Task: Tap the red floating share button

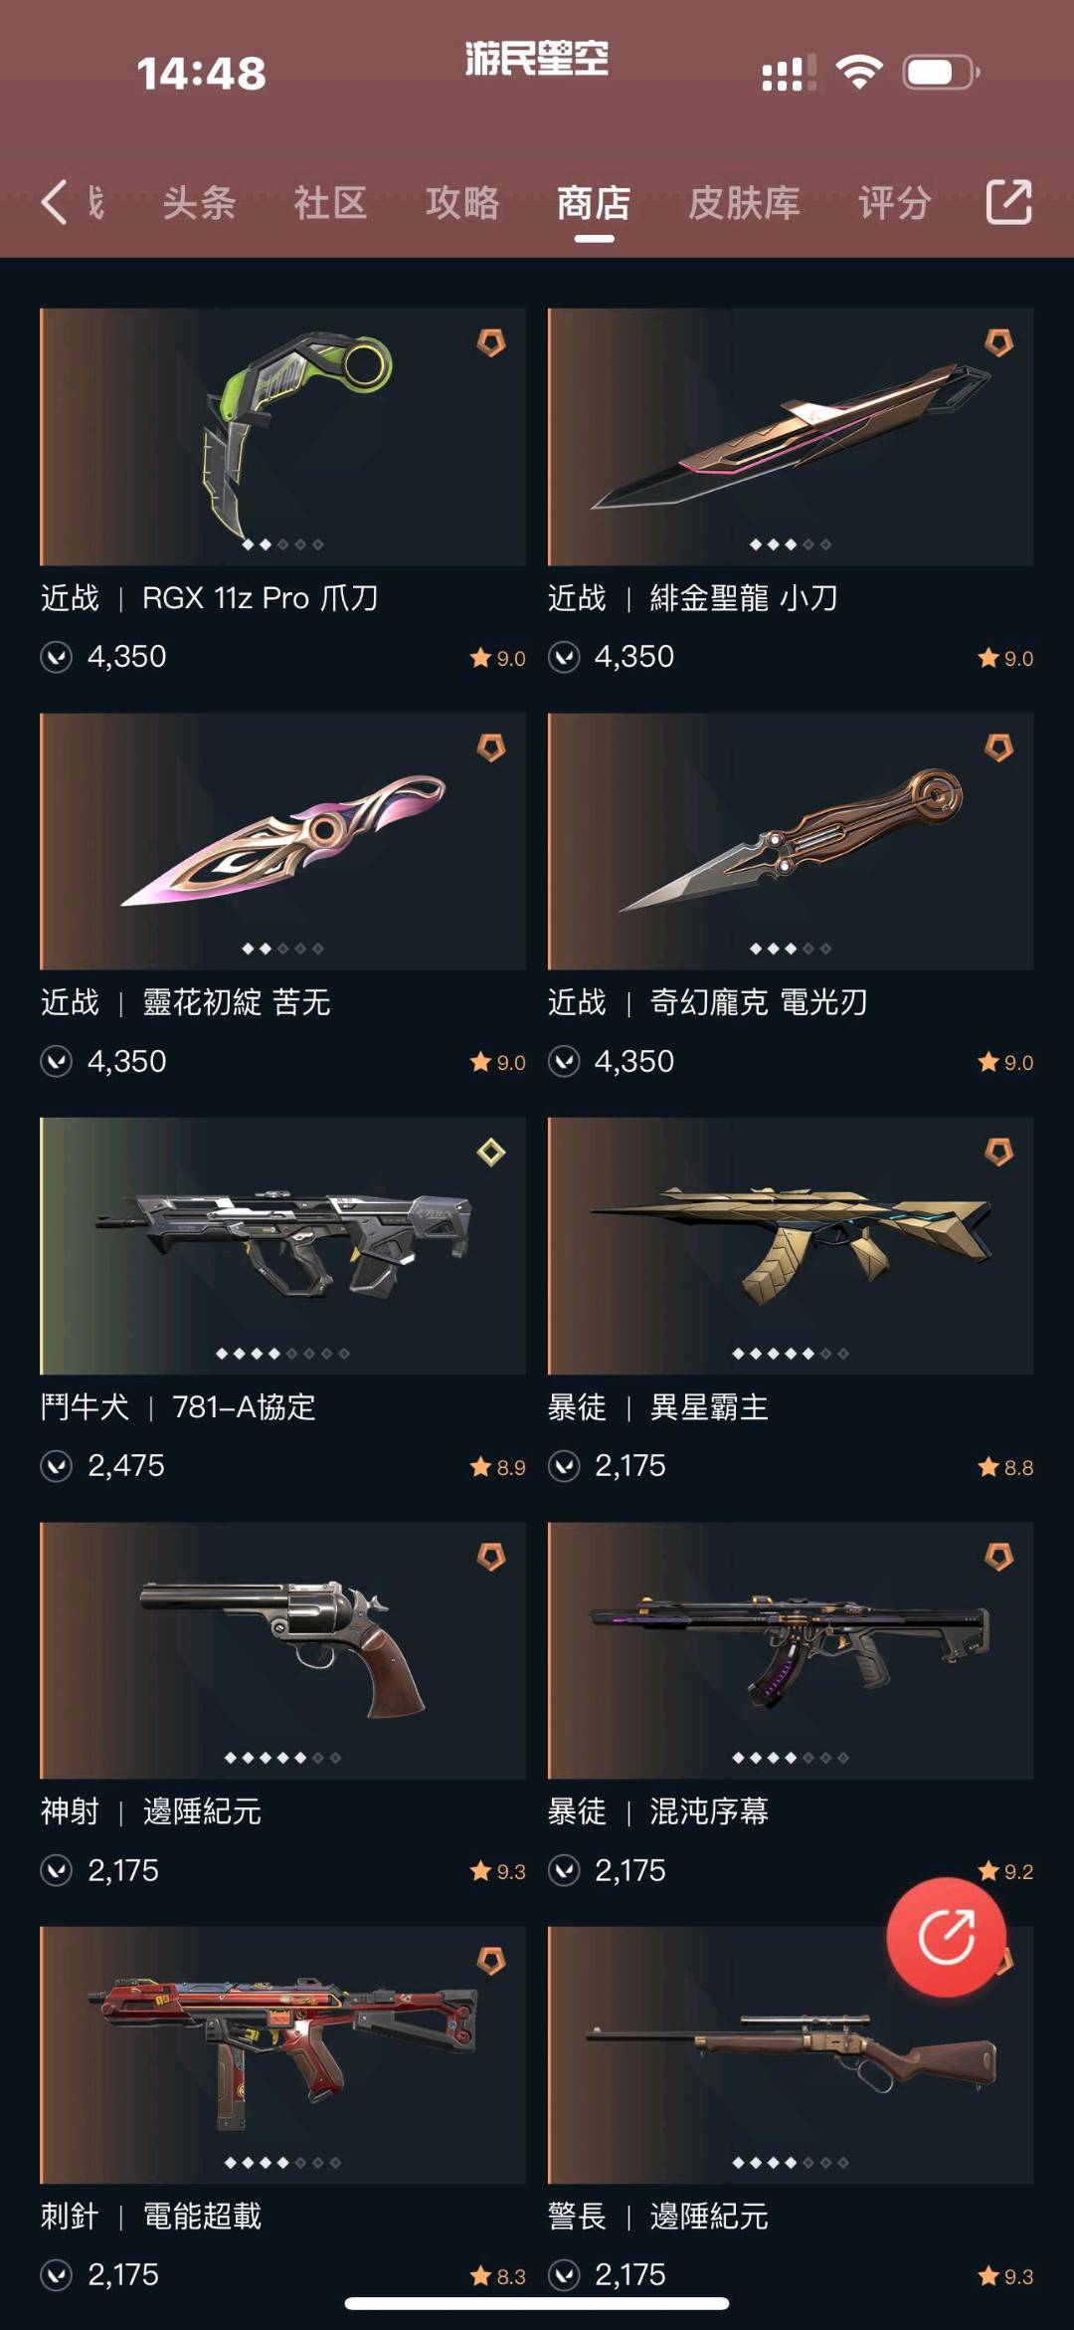Action: pyautogui.click(x=946, y=1937)
